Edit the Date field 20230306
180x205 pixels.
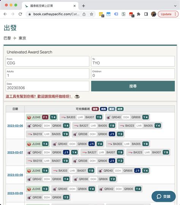(x=47, y=86)
